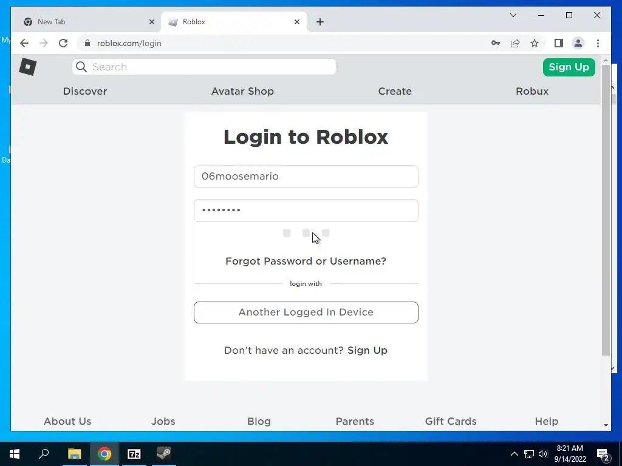
Task: Open Chrome profile avatar icon
Action: 578,43
